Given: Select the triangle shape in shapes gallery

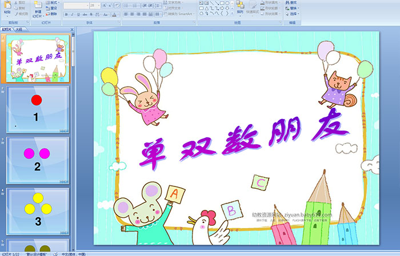Looking at the screenshot, I should tap(207, 9).
